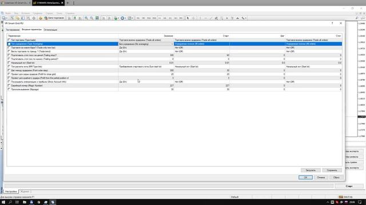Image resolution: width=366 pixels, height=205 pixels.
Task: Expand the arrows tool dropdown arrow
Action: point(245,18)
